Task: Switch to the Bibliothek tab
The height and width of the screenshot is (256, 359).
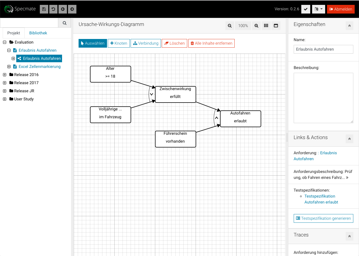Action: point(38,33)
